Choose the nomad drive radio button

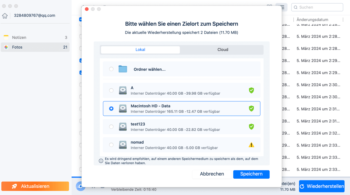[111, 145]
